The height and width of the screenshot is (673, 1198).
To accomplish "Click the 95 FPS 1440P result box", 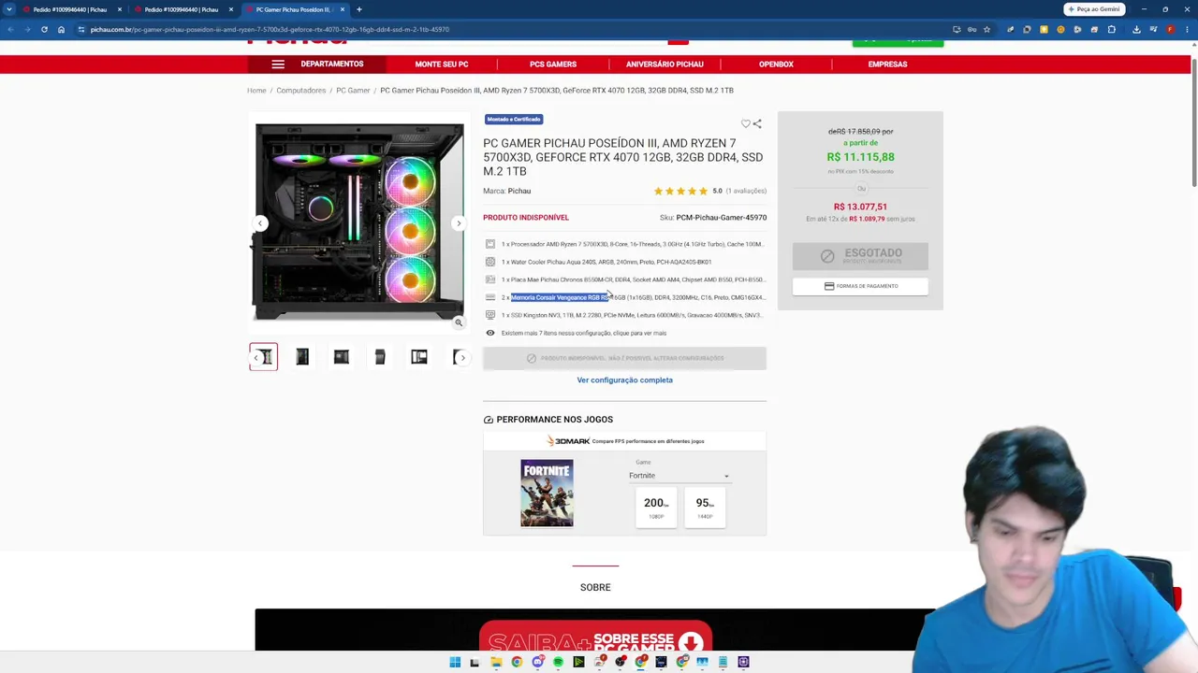I will pyautogui.click(x=705, y=507).
